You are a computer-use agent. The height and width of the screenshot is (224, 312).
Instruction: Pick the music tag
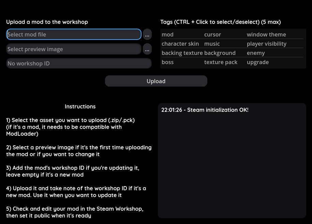tap(212, 44)
